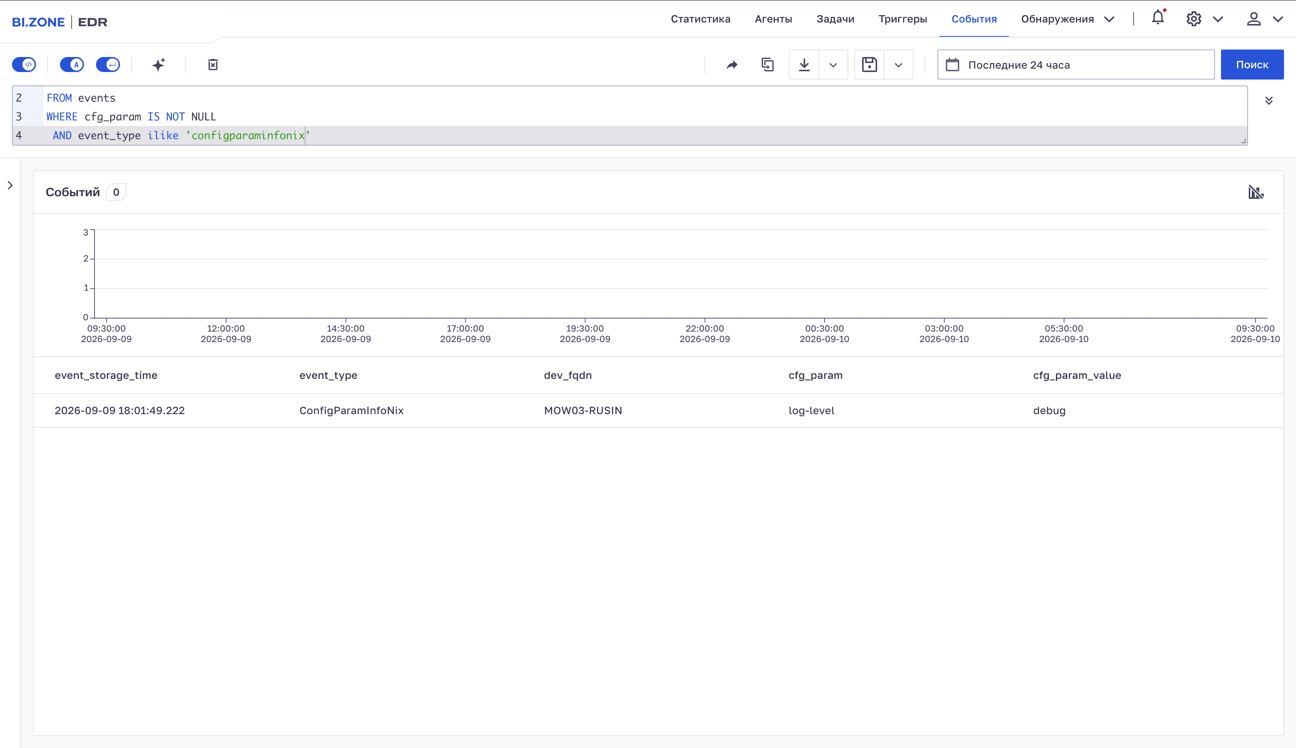Copy the query with the copy icon
The height and width of the screenshot is (748, 1296).
(x=768, y=65)
